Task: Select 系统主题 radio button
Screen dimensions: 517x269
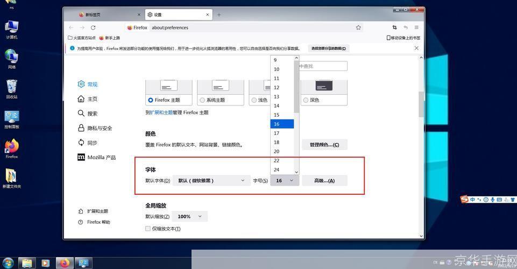Action: (202, 100)
